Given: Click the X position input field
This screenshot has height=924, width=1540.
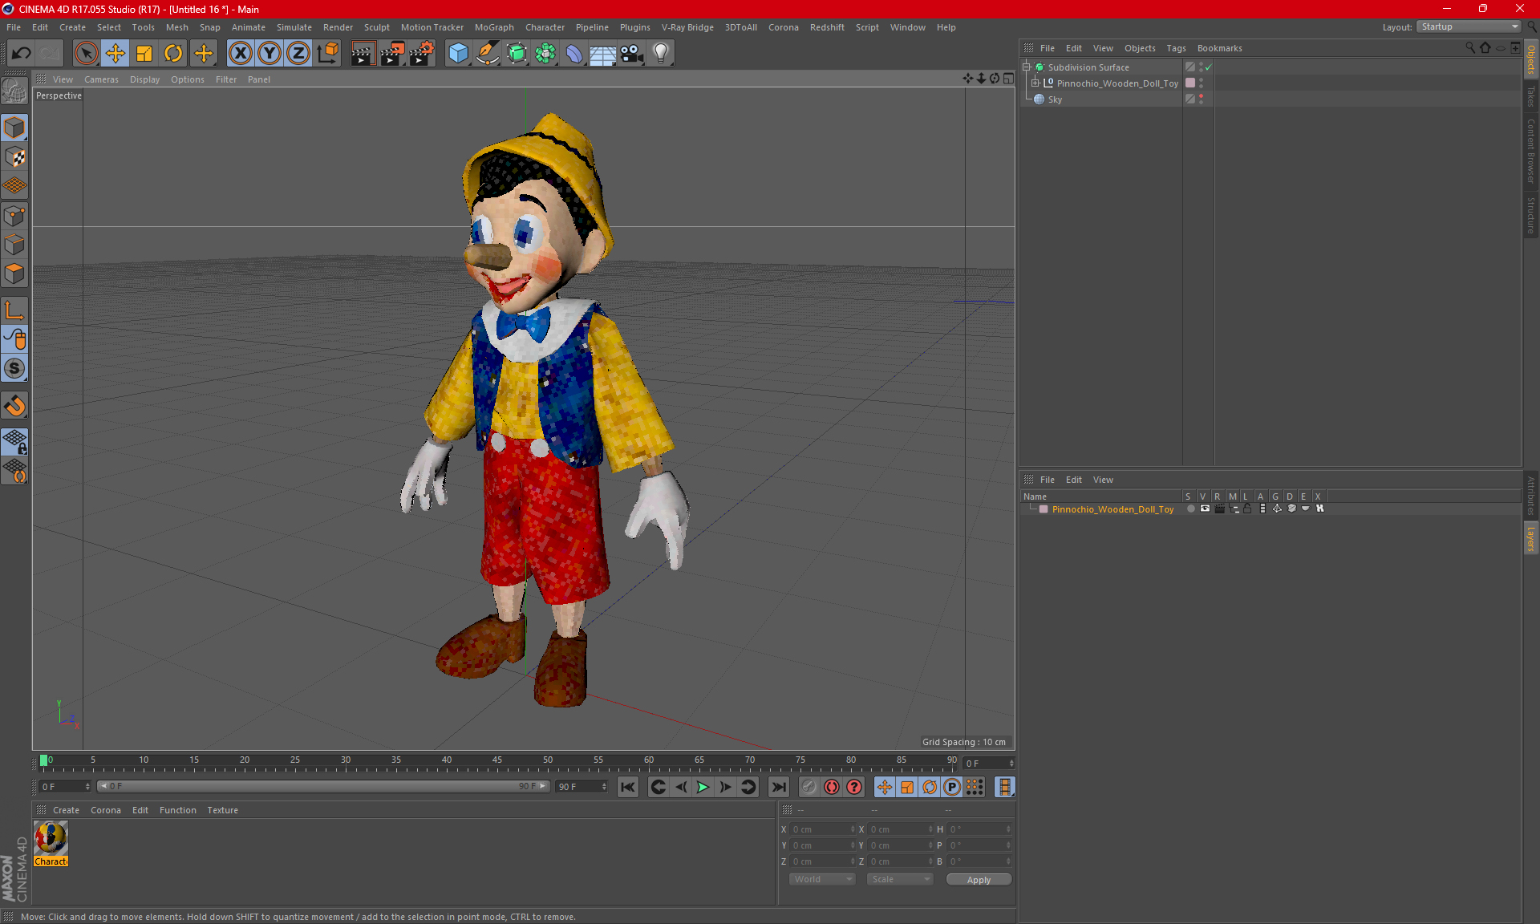Looking at the screenshot, I should click(x=823, y=829).
